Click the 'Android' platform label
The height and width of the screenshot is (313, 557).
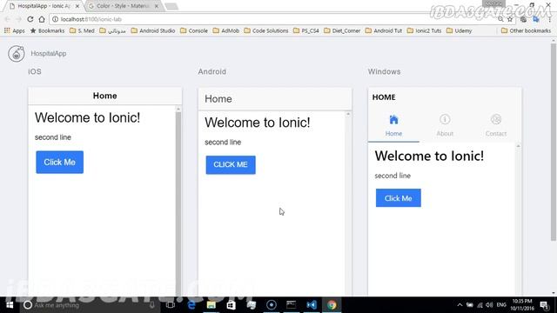coord(212,71)
